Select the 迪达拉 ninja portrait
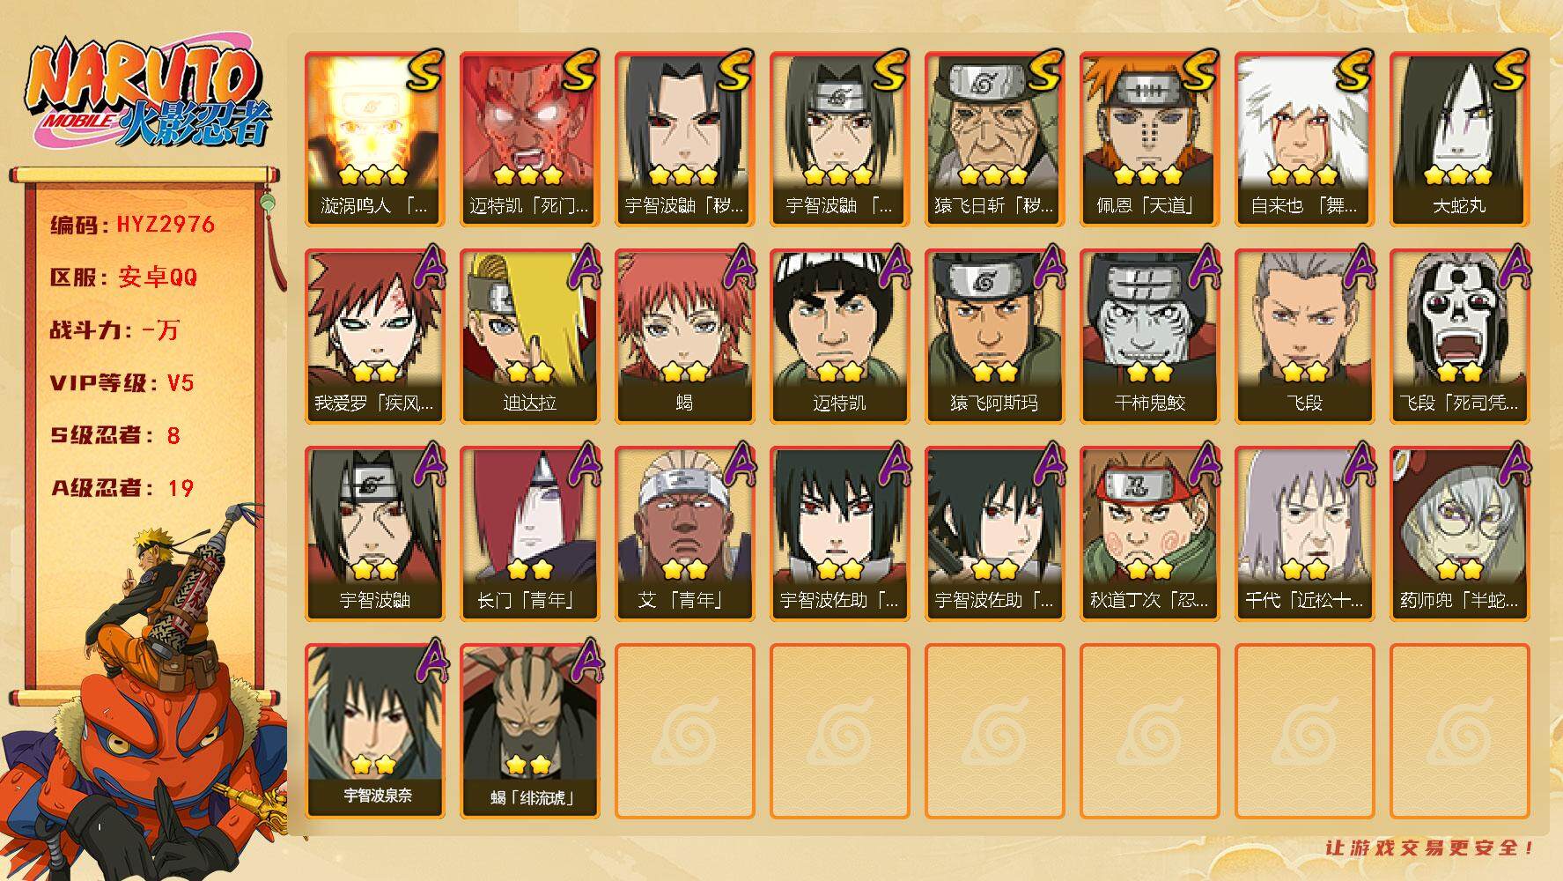Screen dimensions: 1563x881 tap(529, 337)
